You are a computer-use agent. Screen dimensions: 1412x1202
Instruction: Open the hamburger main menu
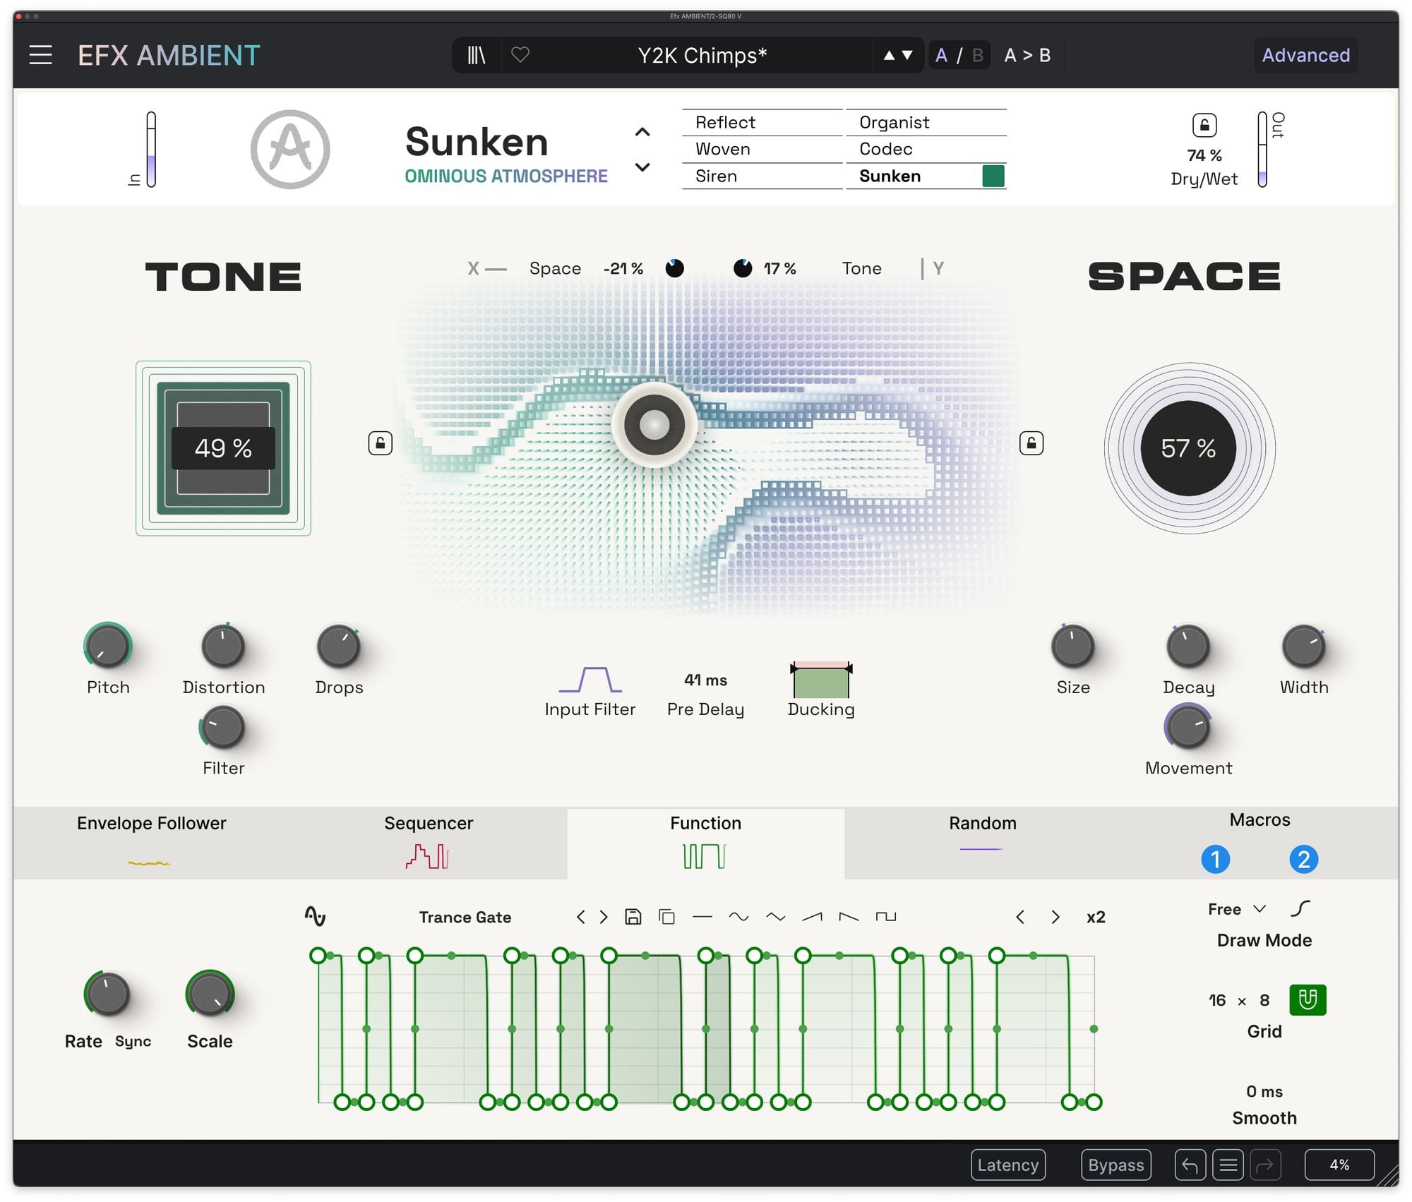pos(40,55)
